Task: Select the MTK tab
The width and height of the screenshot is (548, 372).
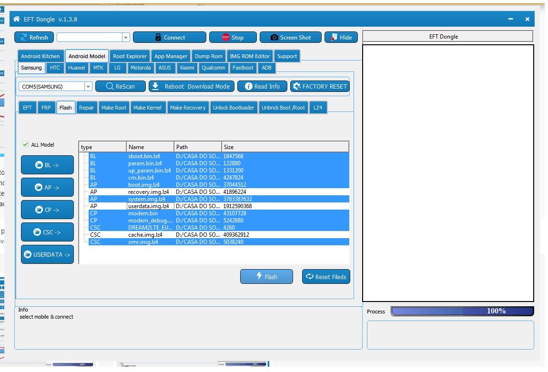Action: 98,68
